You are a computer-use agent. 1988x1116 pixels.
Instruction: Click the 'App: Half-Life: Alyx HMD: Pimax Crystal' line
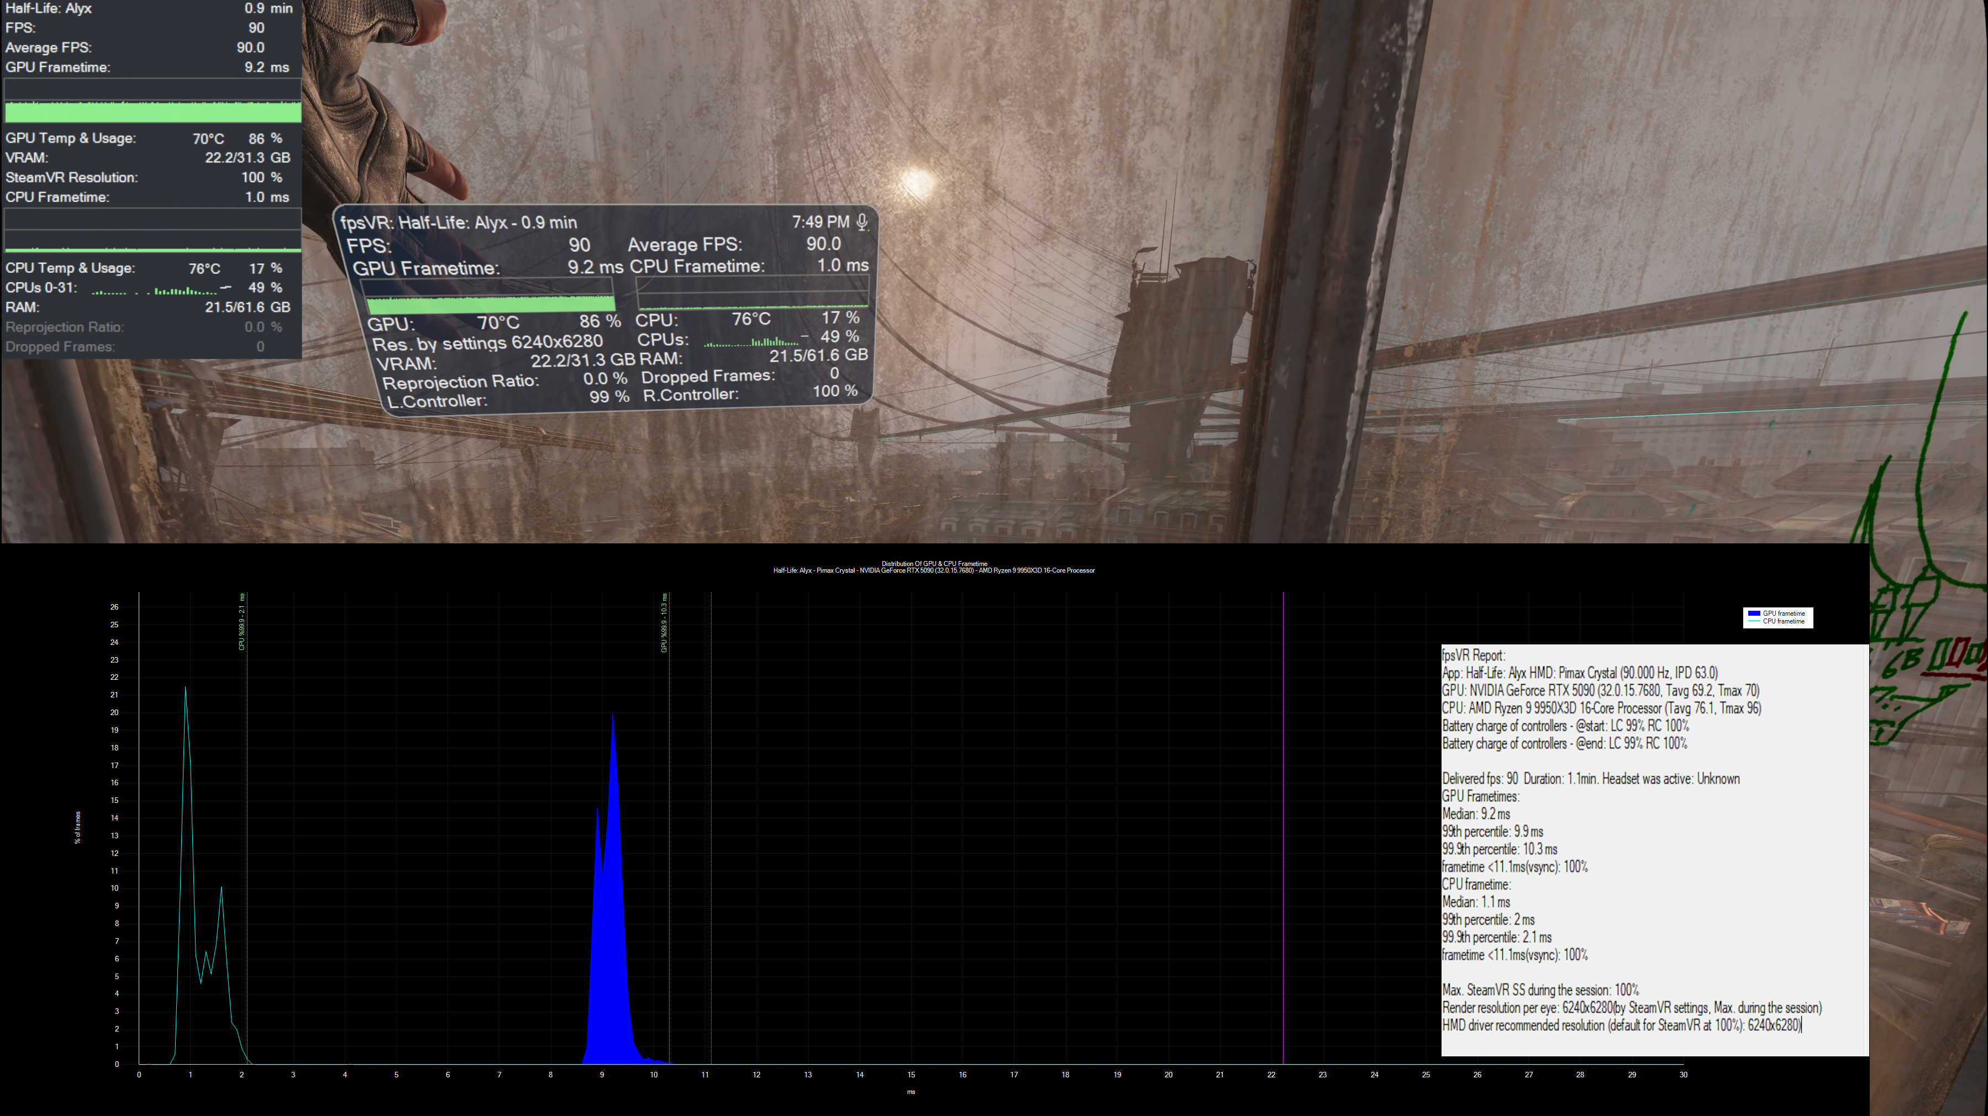1580,673
